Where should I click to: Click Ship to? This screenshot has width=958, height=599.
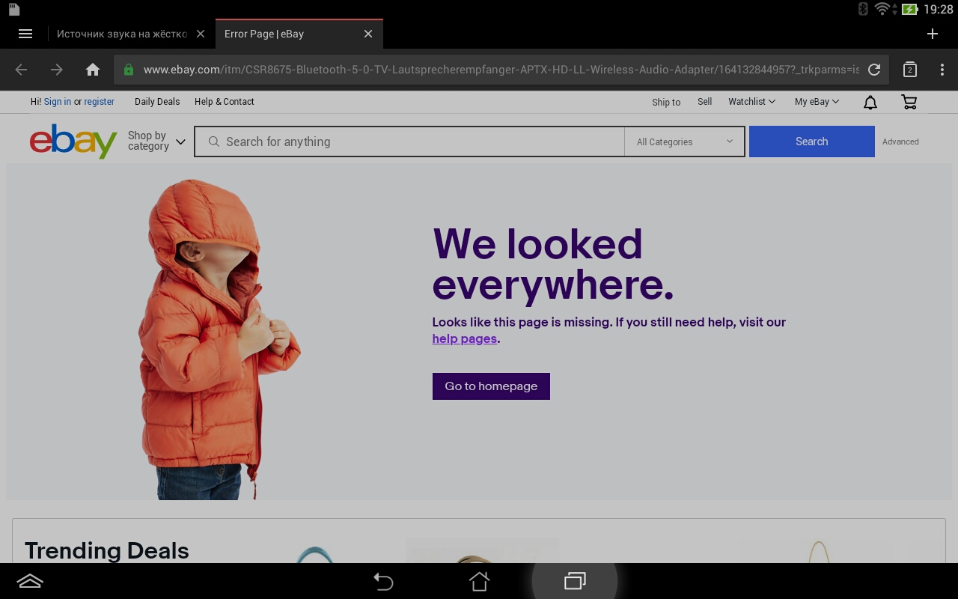pos(666,103)
